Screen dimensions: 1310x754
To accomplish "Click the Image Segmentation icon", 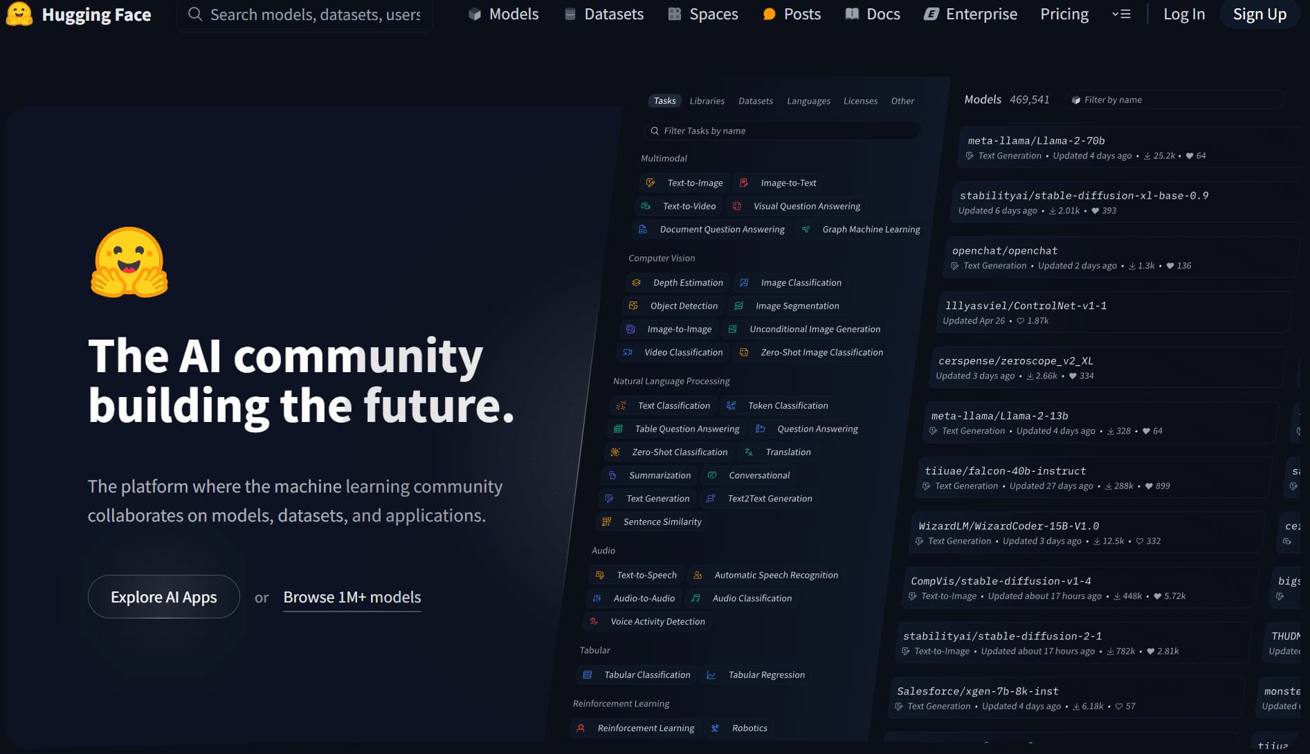I will [x=739, y=306].
